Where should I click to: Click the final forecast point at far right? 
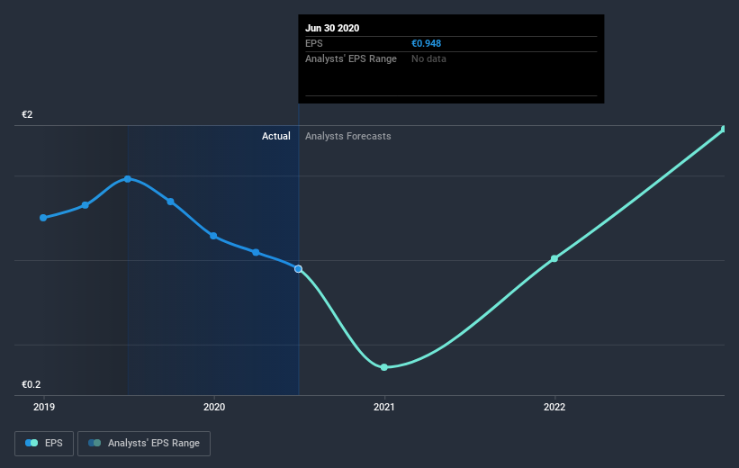[x=724, y=129]
